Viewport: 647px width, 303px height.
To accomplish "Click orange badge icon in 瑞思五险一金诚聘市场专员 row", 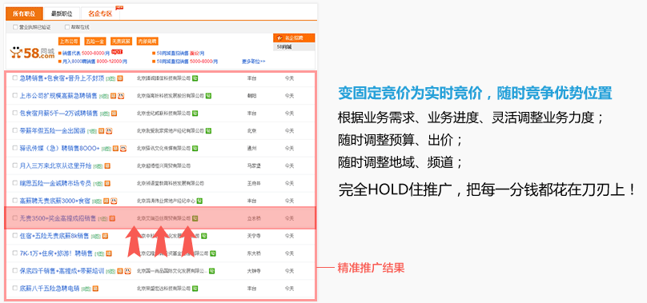I will point(107,183).
